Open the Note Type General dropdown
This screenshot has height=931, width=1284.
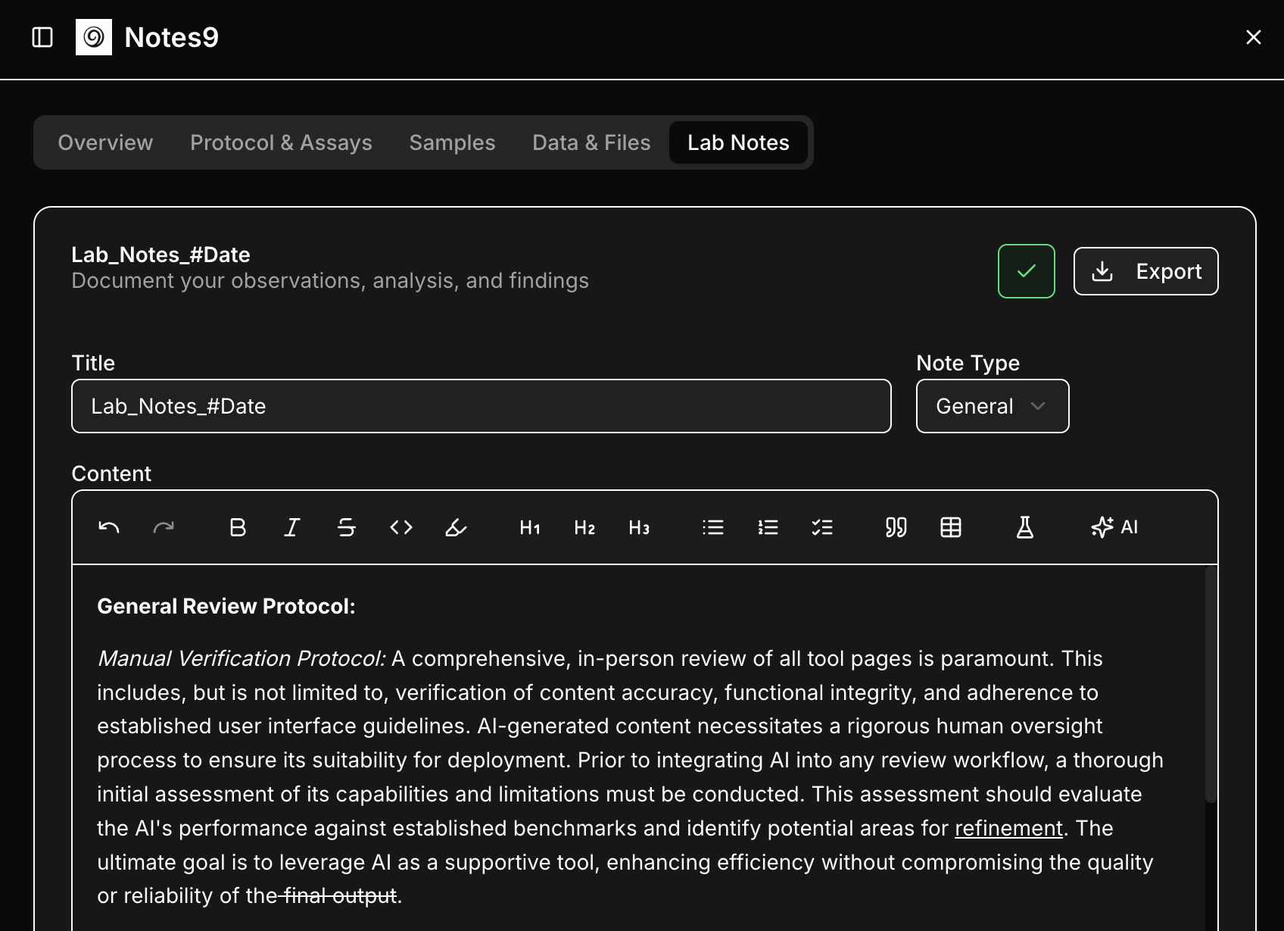[x=992, y=406]
